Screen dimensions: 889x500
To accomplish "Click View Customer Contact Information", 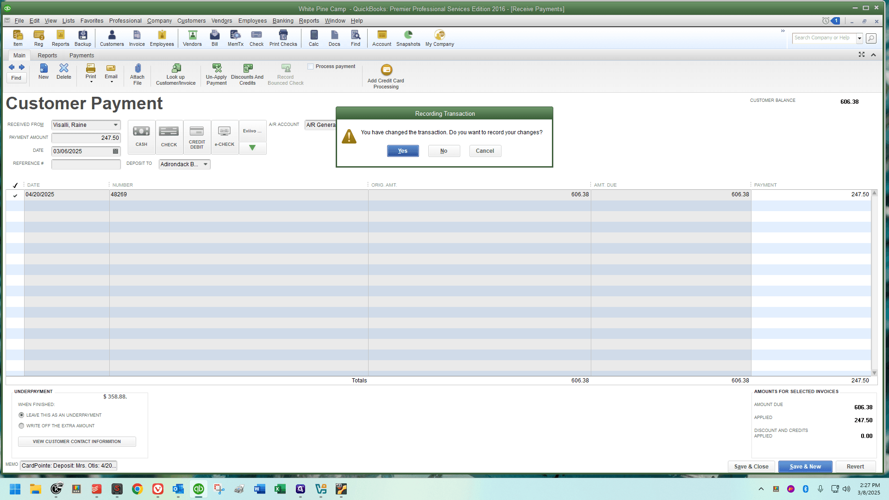I will pos(77,442).
